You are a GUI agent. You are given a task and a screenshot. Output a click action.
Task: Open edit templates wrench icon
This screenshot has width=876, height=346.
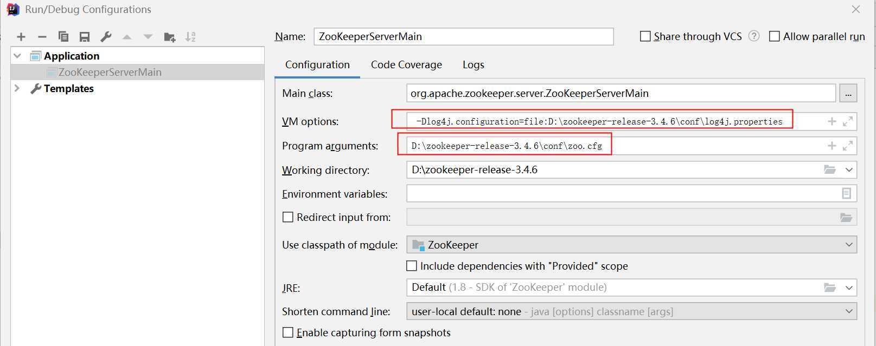click(106, 37)
